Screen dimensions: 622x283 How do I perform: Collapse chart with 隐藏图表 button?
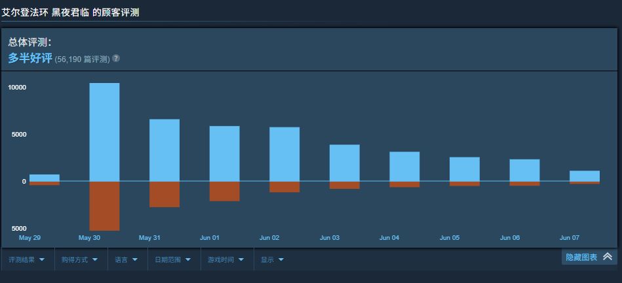pos(589,257)
